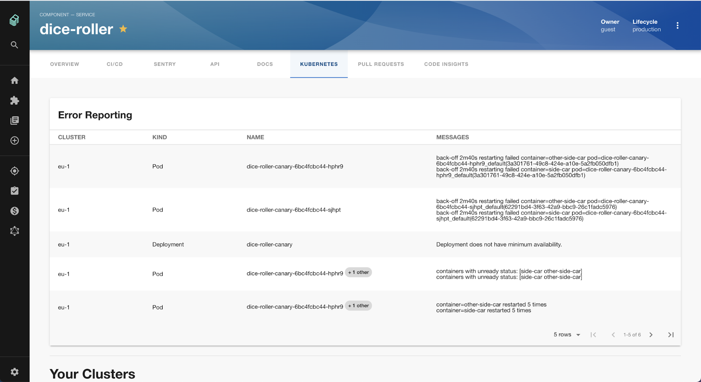Image resolution: width=701 pixels, height=382 pixels.
Task: Open the plugins puzzle-piece icon
Action: tap(14, 100)
